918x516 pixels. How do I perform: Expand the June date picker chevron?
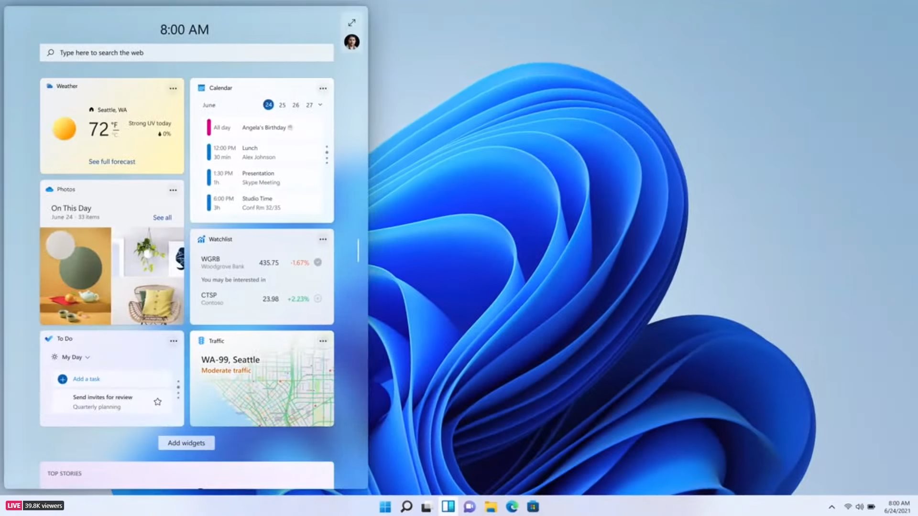[319, 105]
